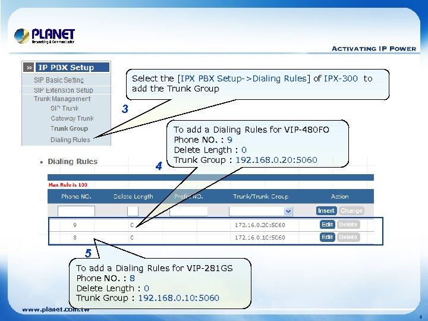Open Dialing Rules submenu item
This screenshot has height=321, width=428.
70,140
